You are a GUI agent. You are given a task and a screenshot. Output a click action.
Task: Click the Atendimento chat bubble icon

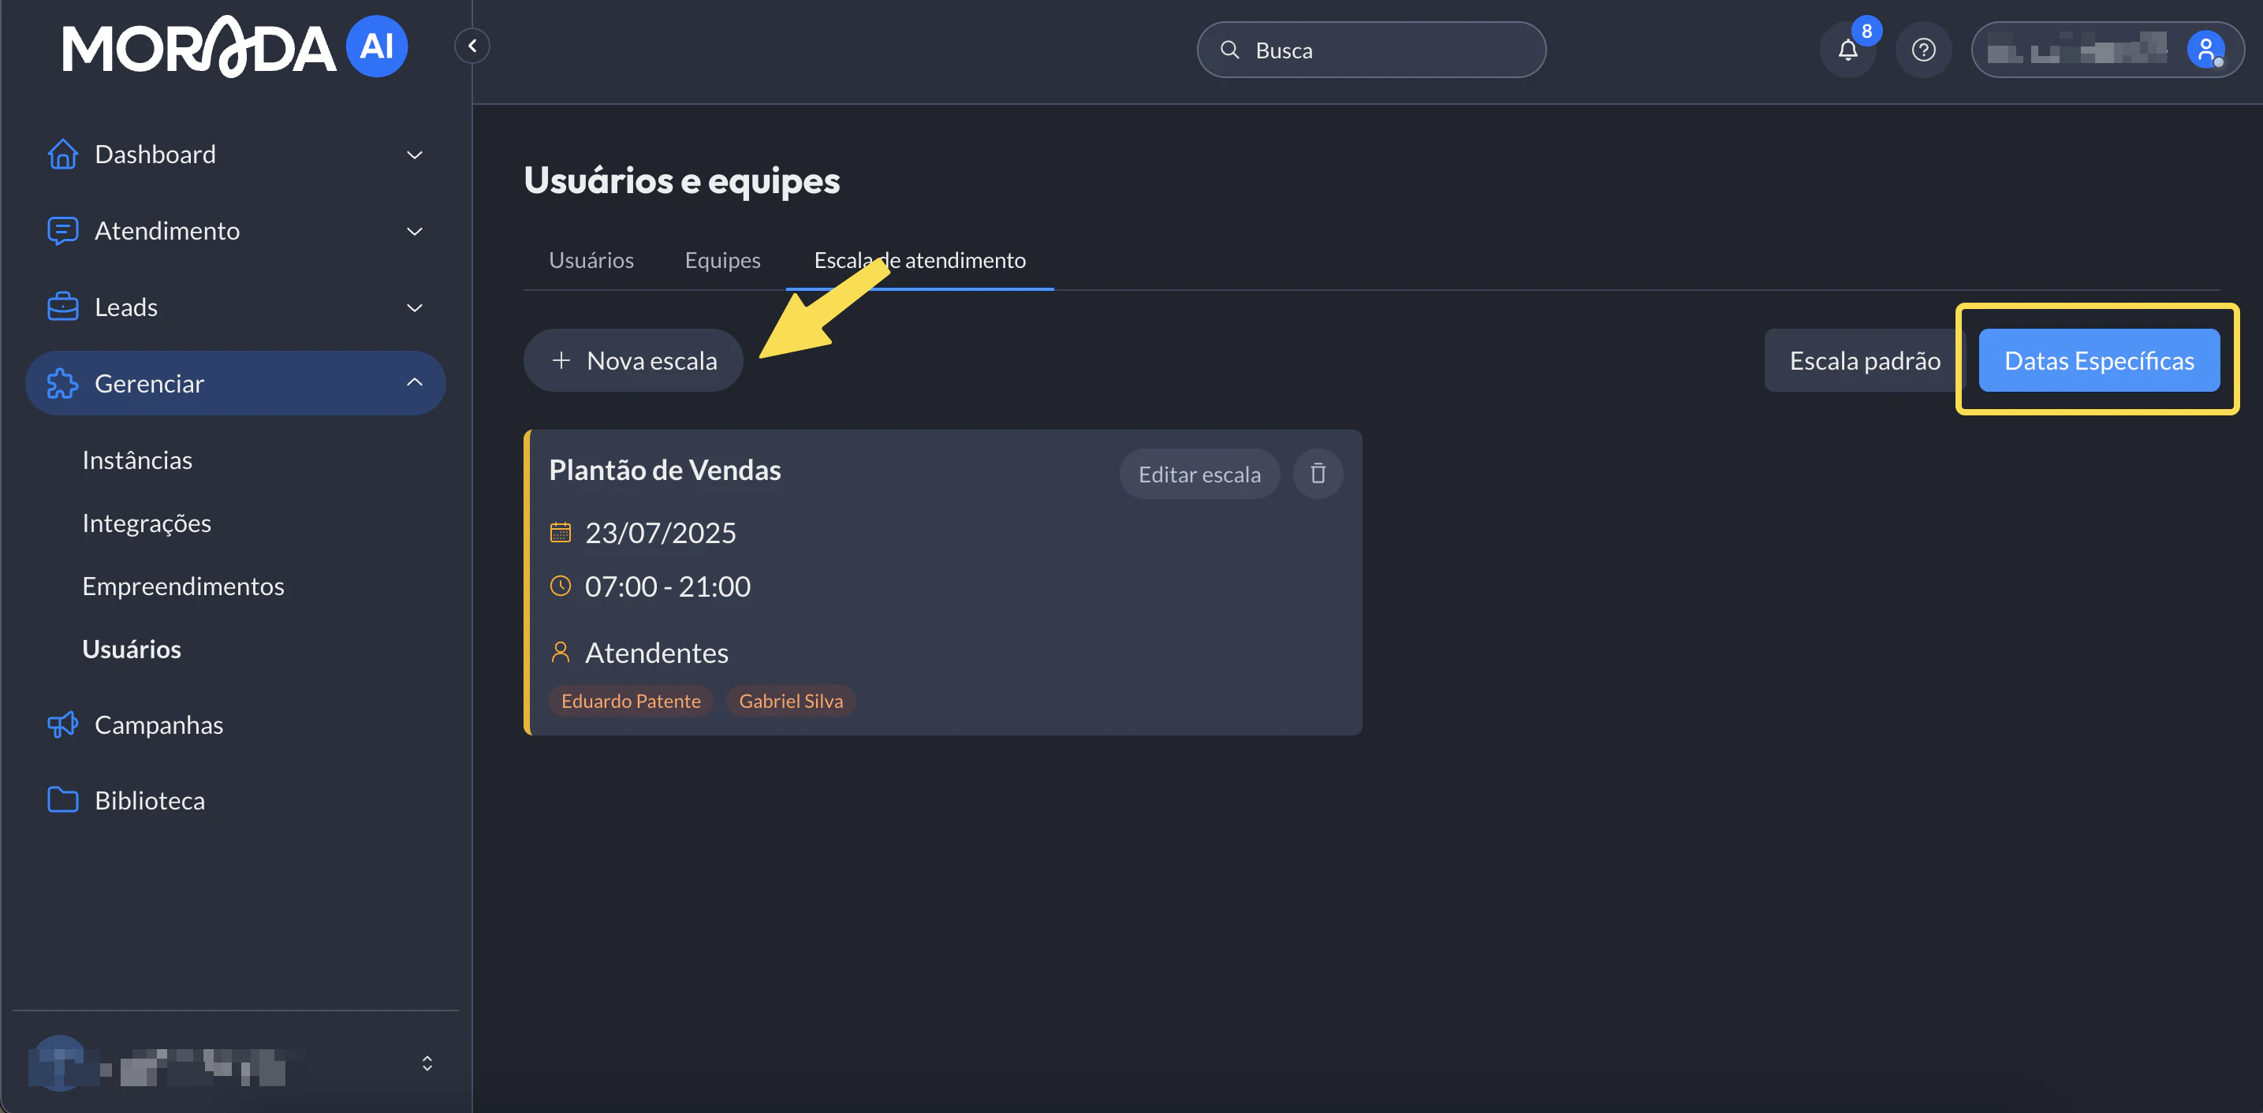[62, 231]
